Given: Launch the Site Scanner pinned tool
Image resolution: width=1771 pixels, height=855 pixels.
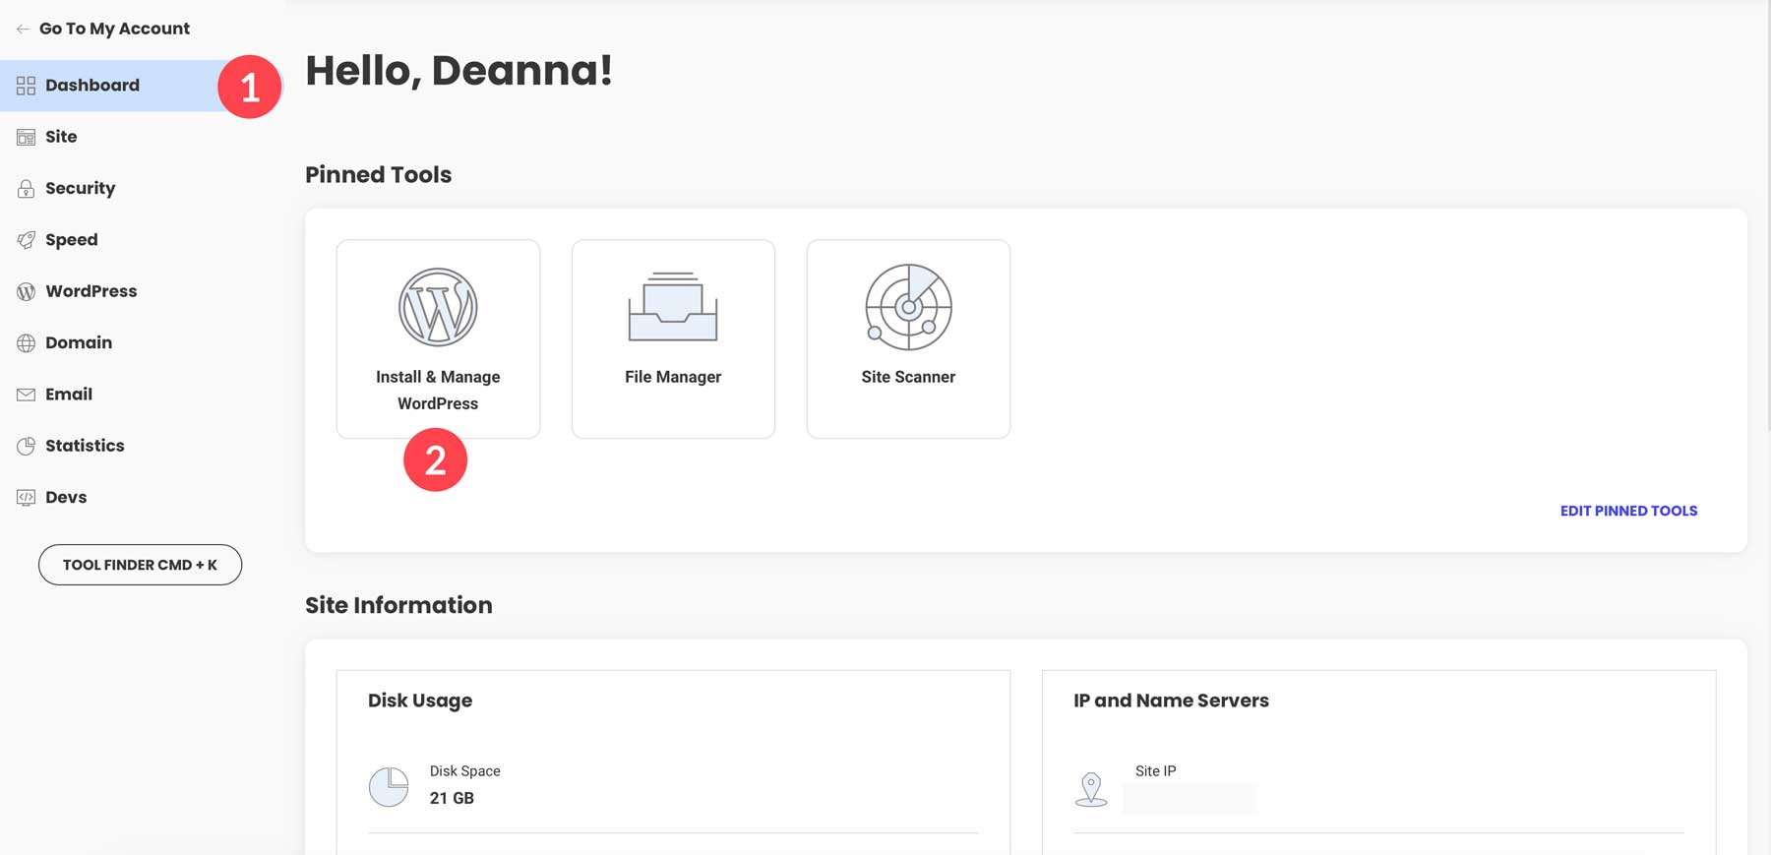Looking at the screenshot, I should [x=908, y=338].
